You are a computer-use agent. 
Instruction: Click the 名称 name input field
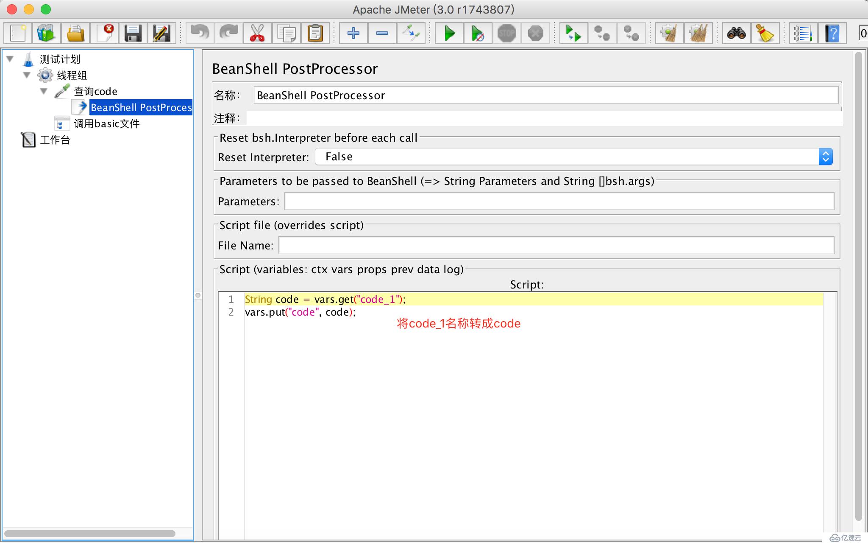point(546,95)
